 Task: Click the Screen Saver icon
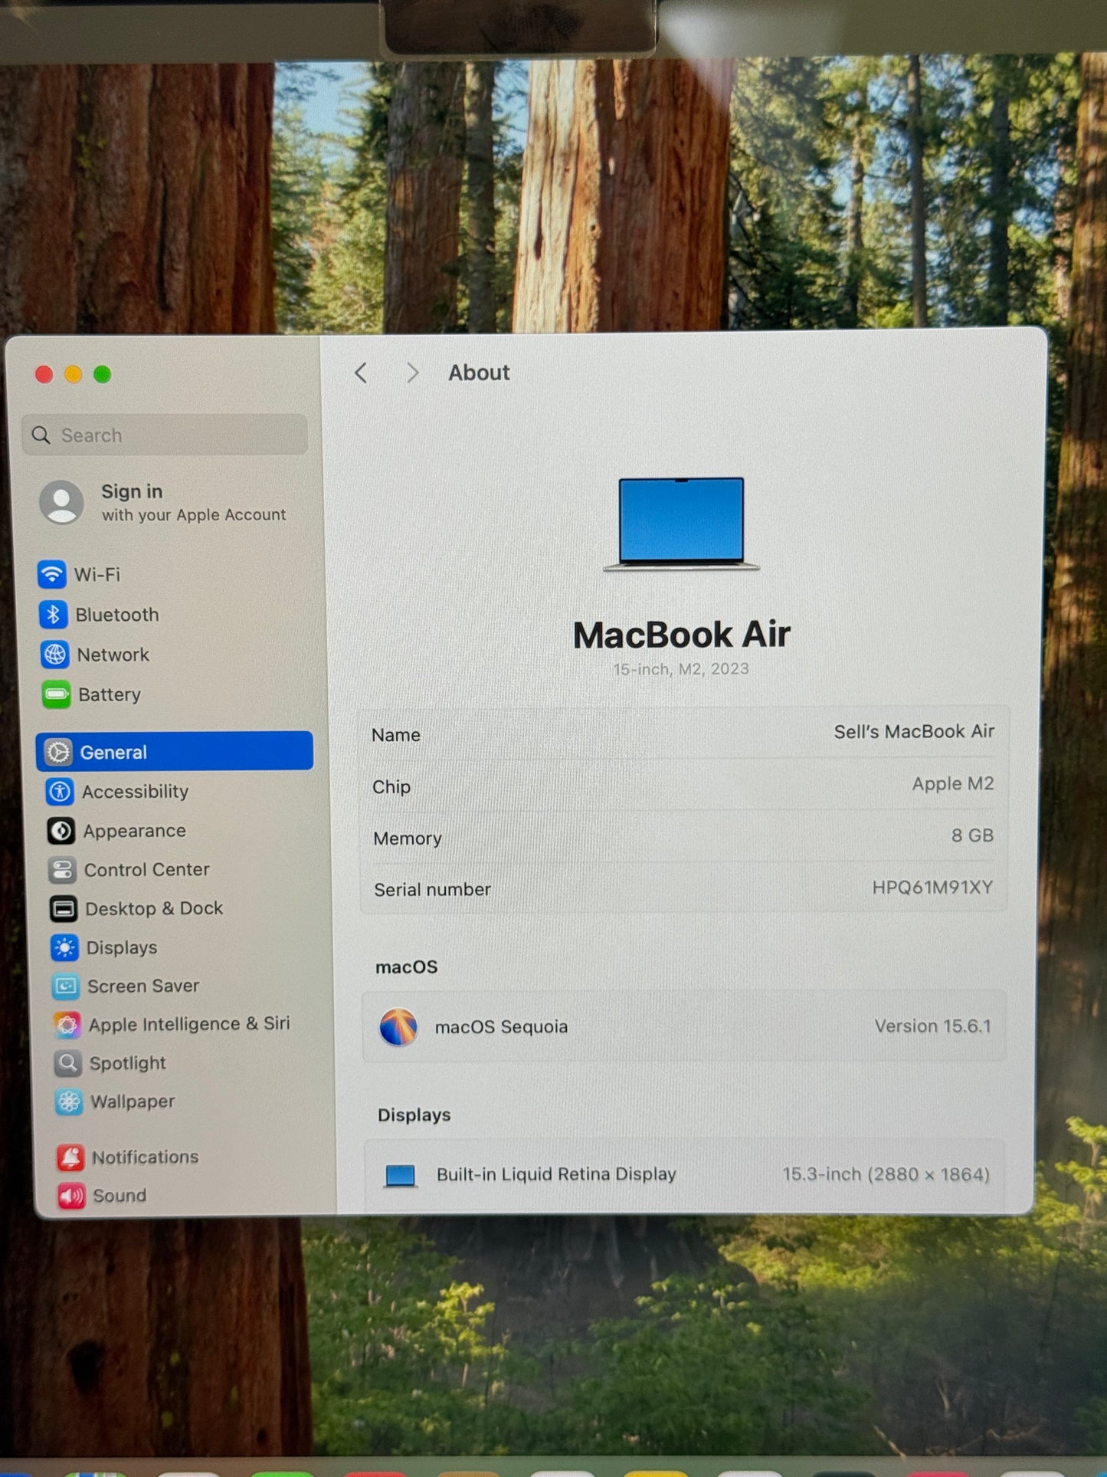[x=66, y=986]
